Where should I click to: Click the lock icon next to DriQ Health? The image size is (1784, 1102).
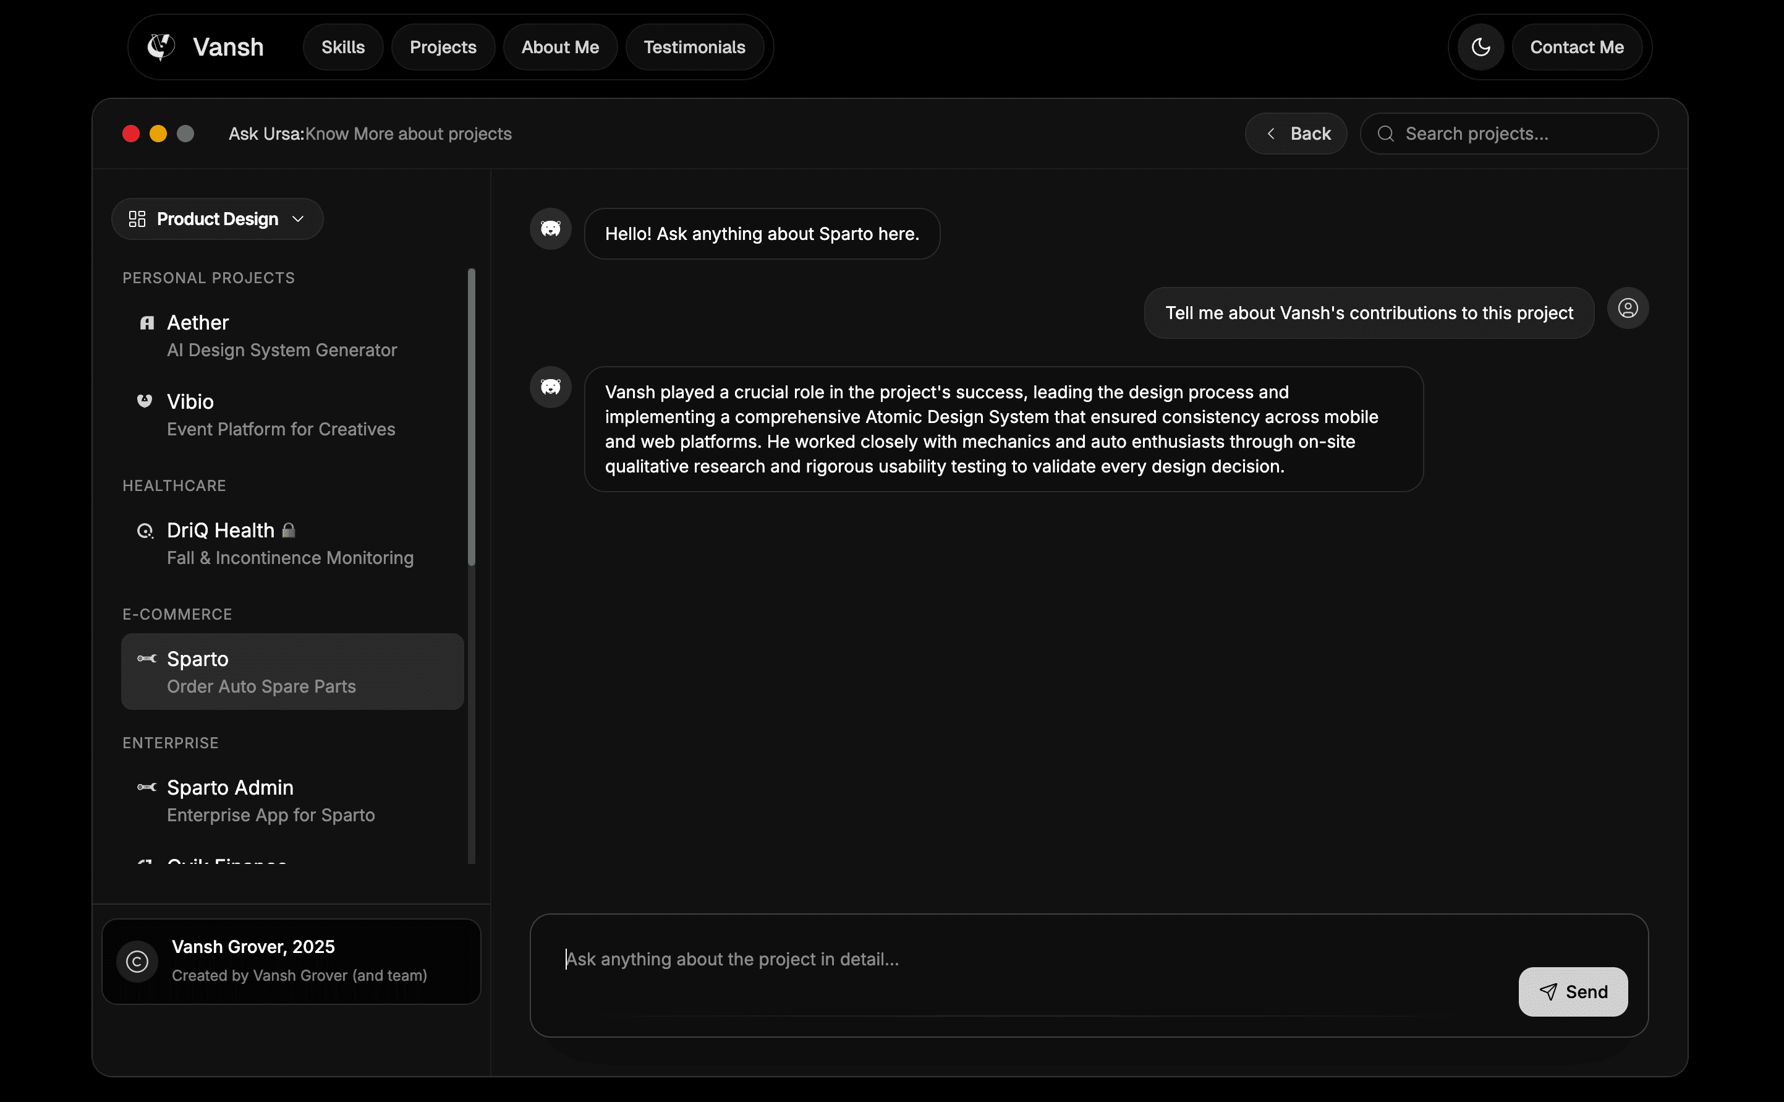point(289,530)
